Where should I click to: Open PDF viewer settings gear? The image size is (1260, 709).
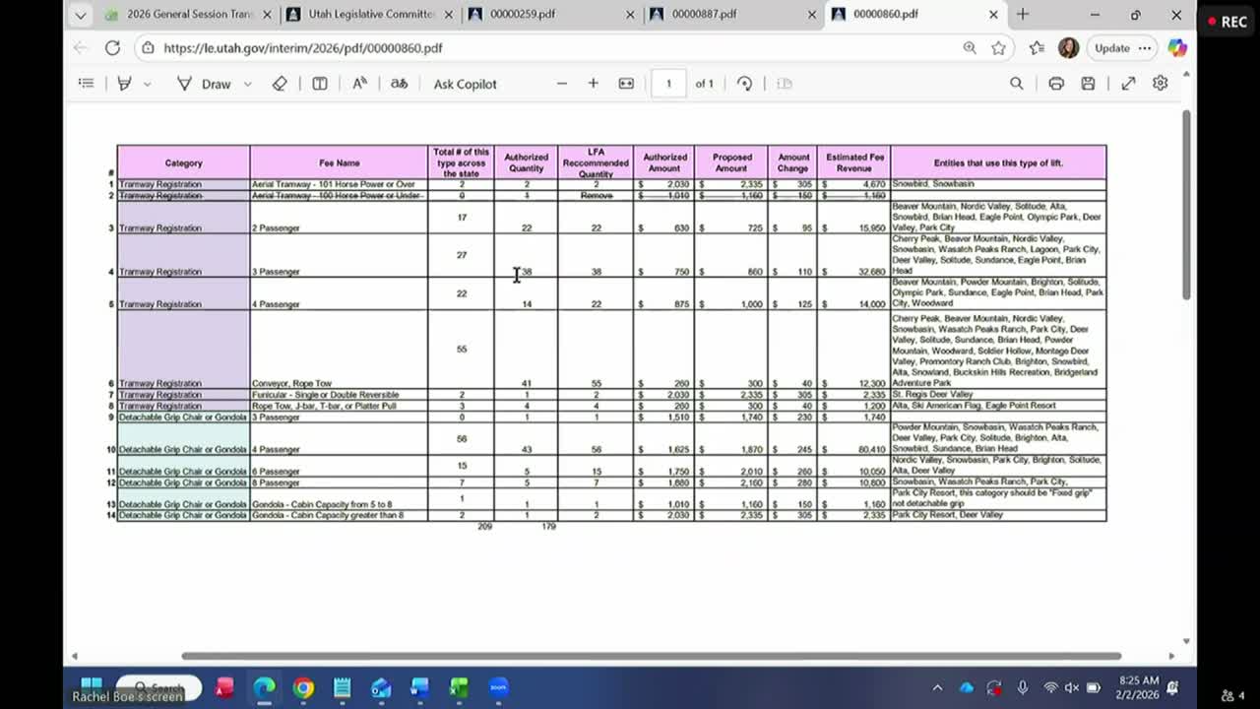pos(1160,84)
